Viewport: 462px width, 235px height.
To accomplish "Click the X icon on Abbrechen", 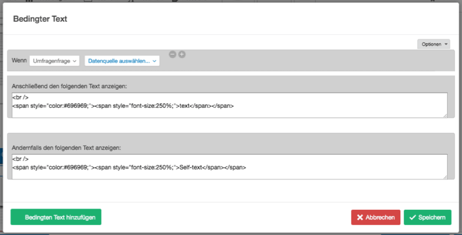I will point(360,218).
